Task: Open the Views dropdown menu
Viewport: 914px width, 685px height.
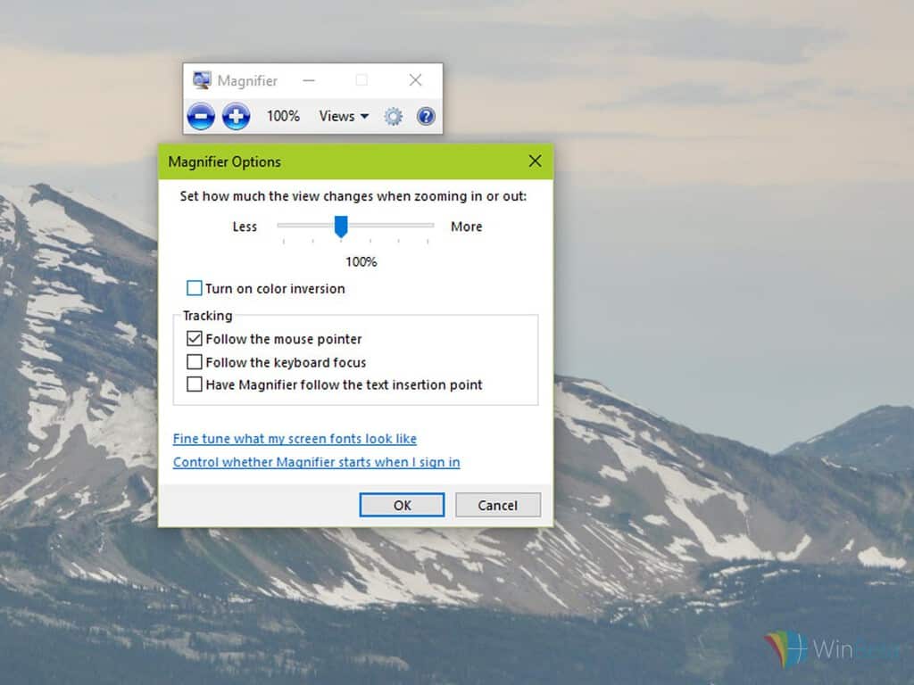Action: pyautogui.click(x=344, y=117)
